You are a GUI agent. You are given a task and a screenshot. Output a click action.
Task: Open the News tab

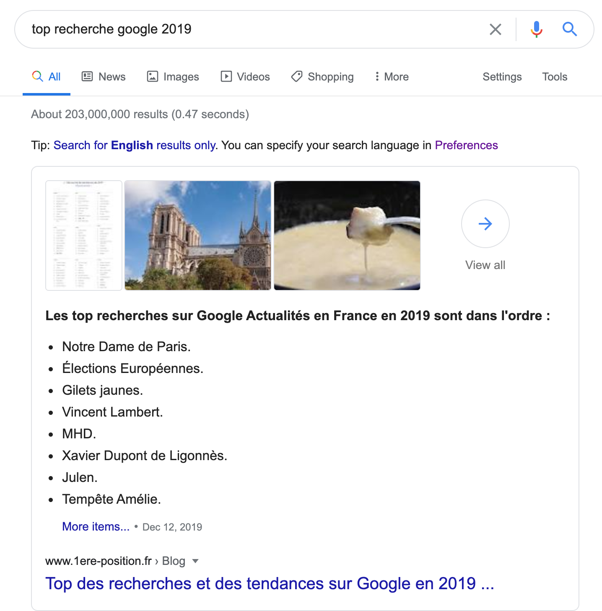pos(104,77)
